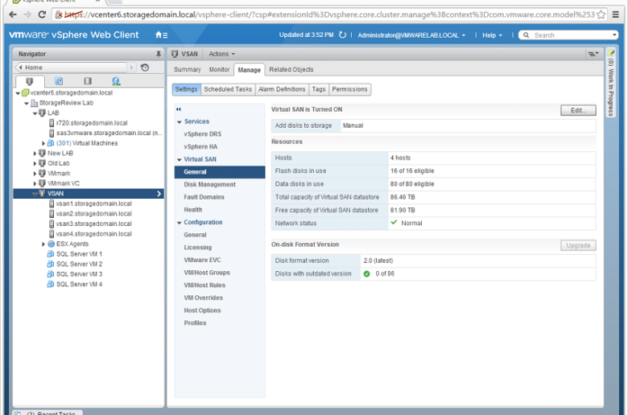
Task: Open Fault Domains settings
Action: click(x=204, y=197)
